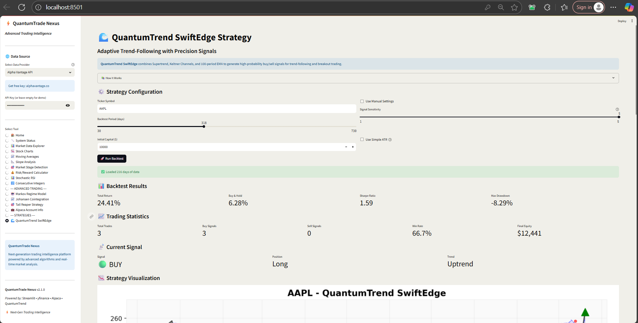The image size is (638, 323).
Task: Open Use Simple ATR help icon
Action: tap(390, 140)
